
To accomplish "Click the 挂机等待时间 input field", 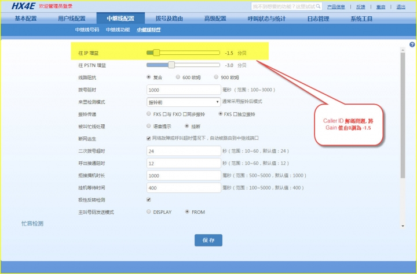I will 184,187.
